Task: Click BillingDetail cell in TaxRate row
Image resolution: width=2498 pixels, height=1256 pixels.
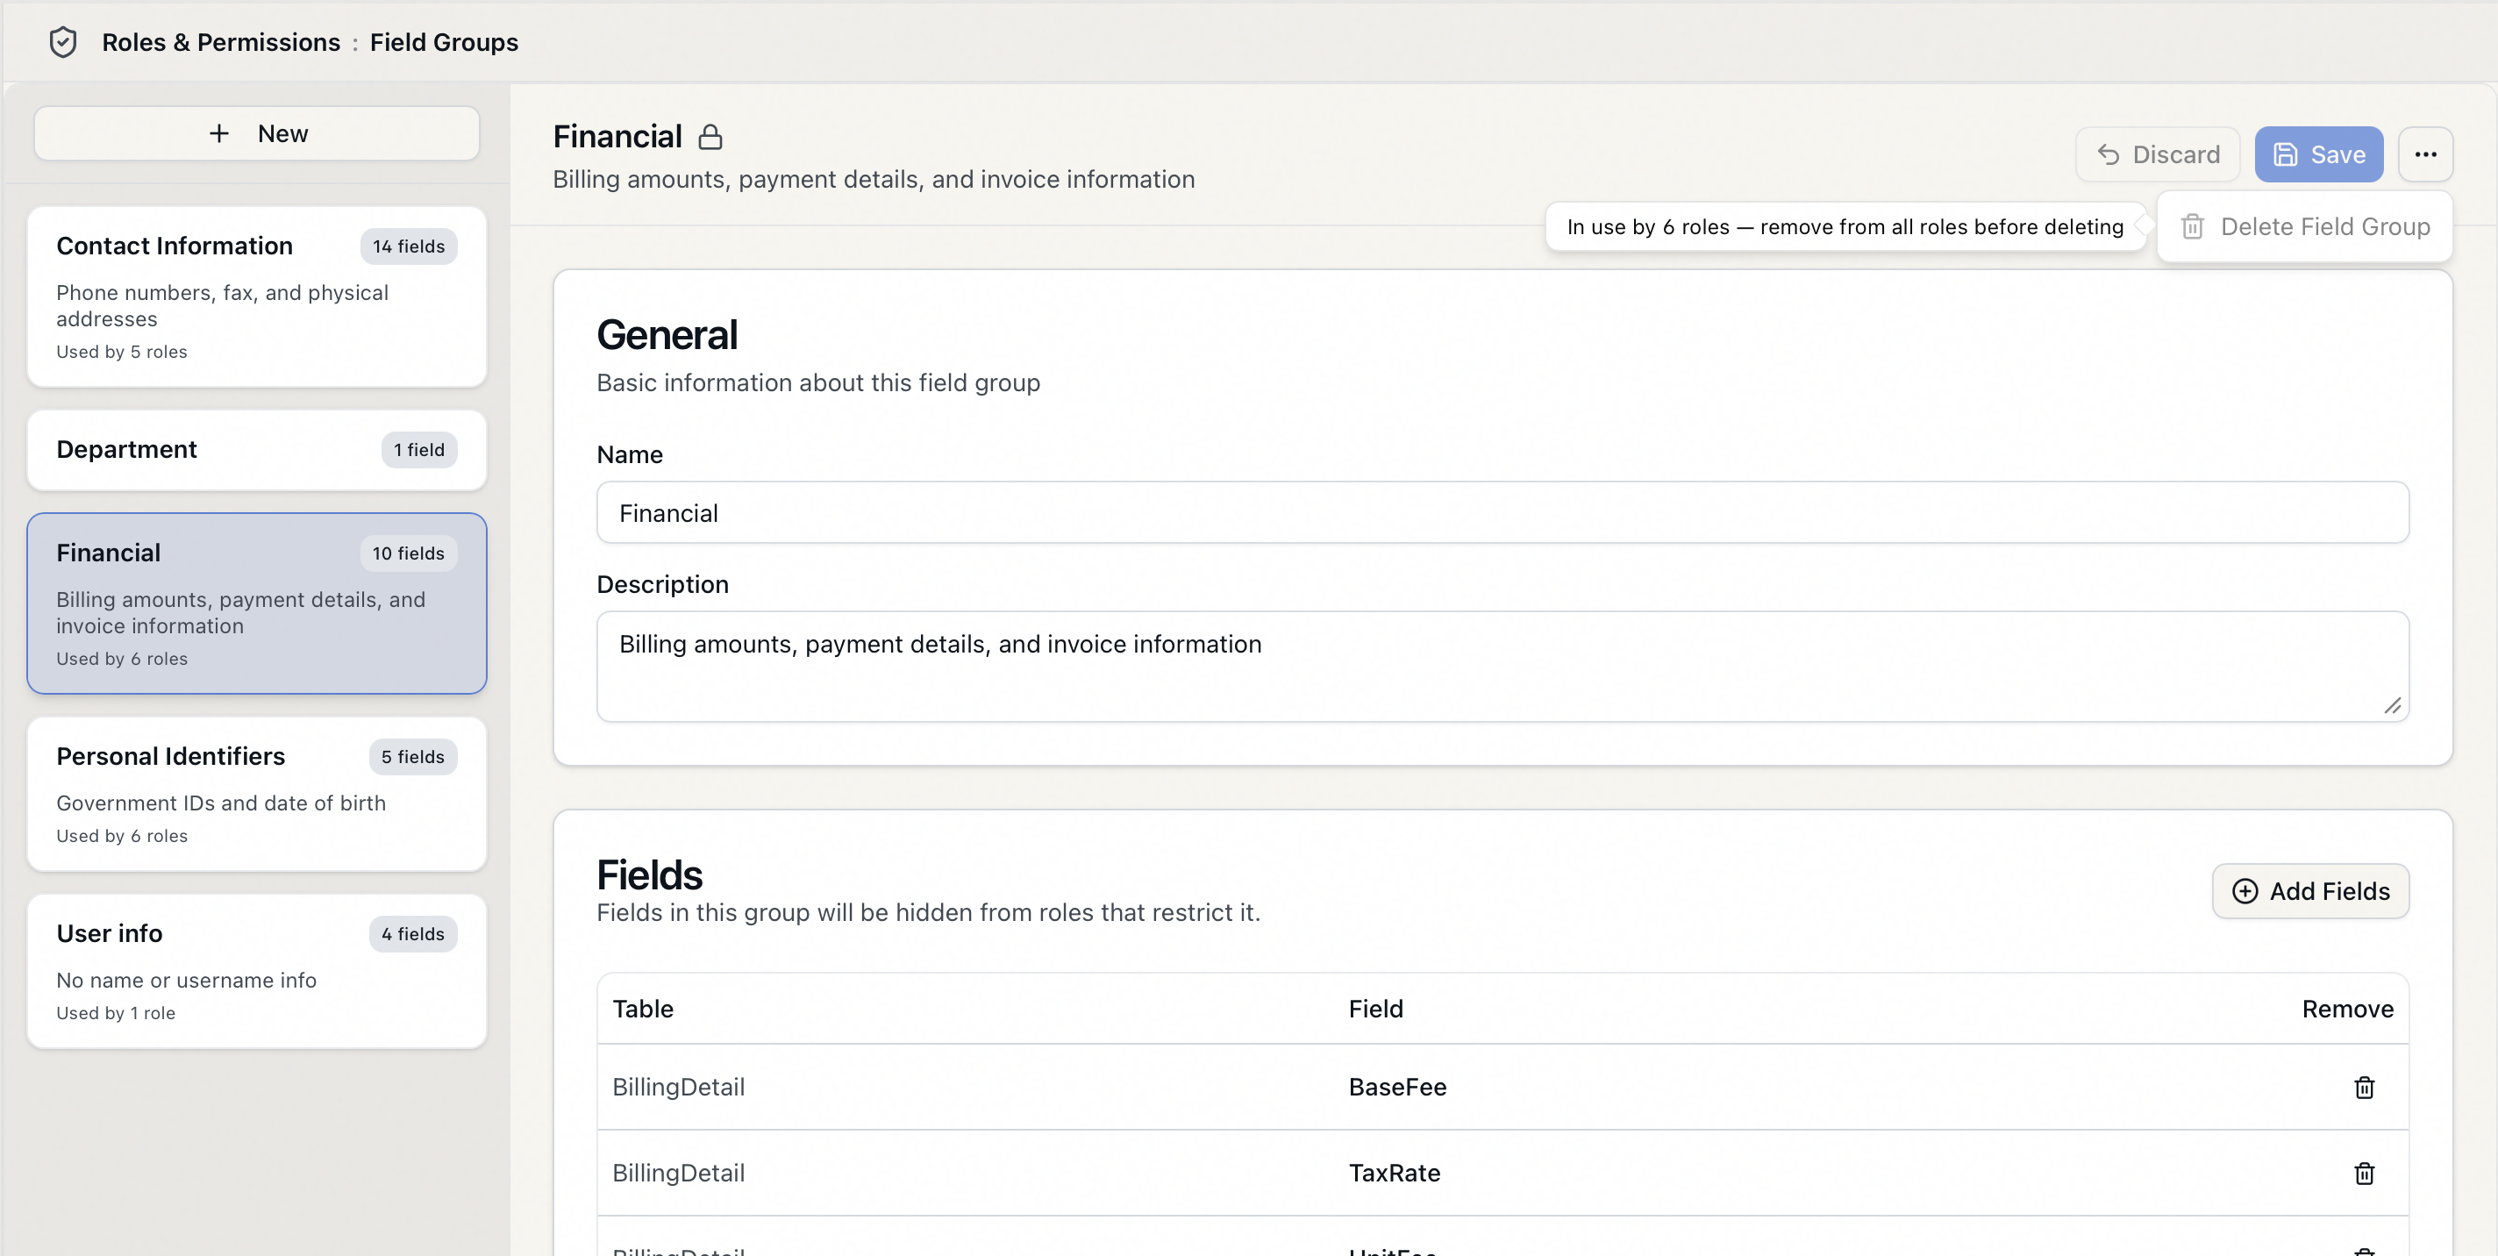Action: [679, 1174]
